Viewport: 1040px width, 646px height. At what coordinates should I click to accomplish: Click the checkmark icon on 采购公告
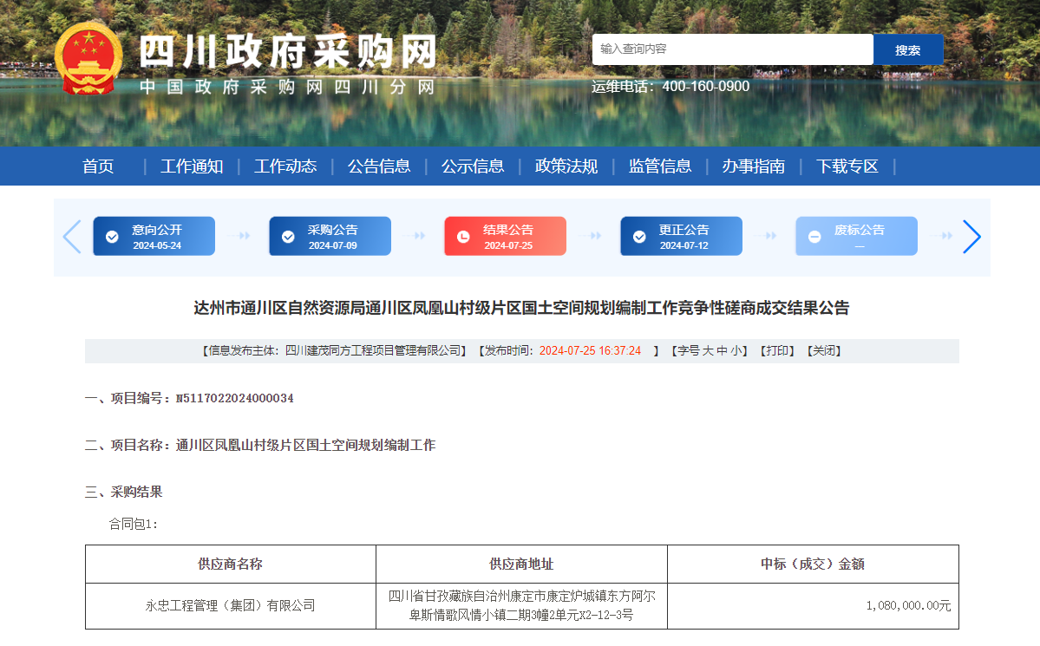tap(288, 237)
